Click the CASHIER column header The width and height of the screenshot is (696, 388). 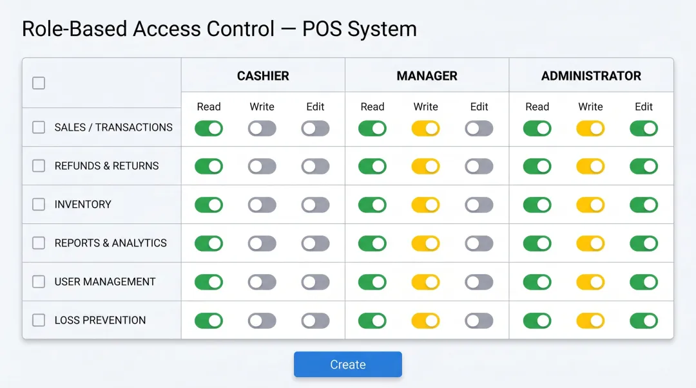[262, 75]
